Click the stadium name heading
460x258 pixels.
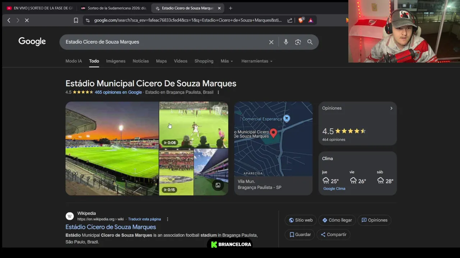click(x=151, y=83)
